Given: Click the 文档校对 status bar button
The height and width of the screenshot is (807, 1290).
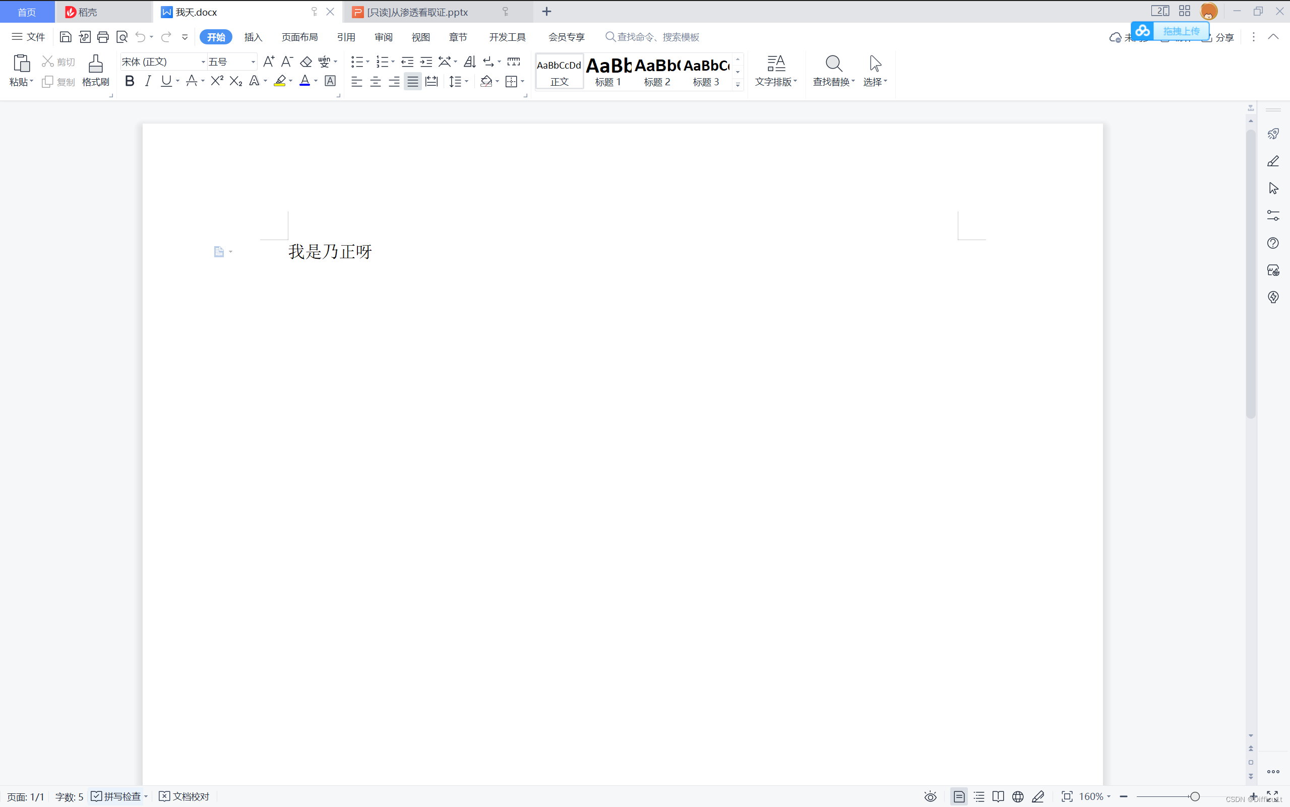Looking at the screenshot, I should pos(184,796).
